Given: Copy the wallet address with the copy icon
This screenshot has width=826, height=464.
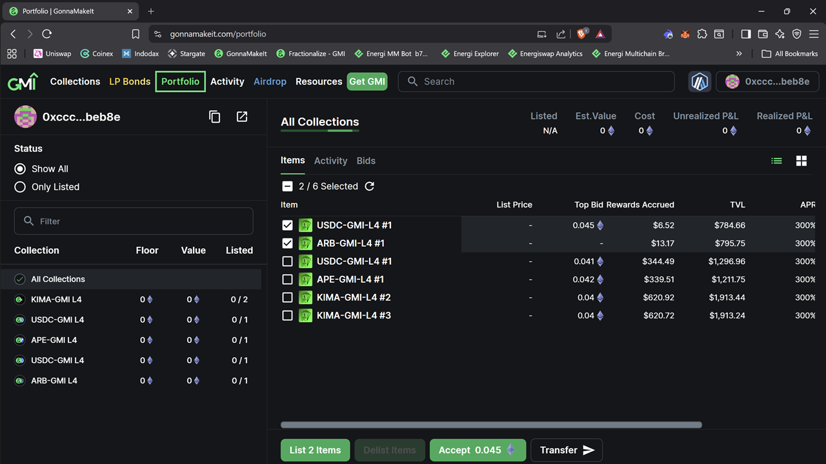Looking at the screenshot, I should click(215, 117).
